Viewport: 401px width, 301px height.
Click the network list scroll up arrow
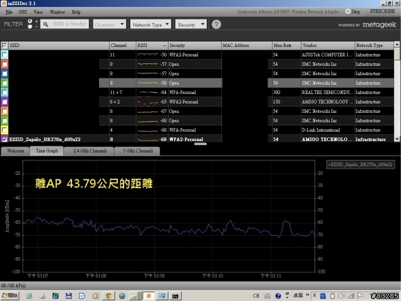click(x=397, y=45)
